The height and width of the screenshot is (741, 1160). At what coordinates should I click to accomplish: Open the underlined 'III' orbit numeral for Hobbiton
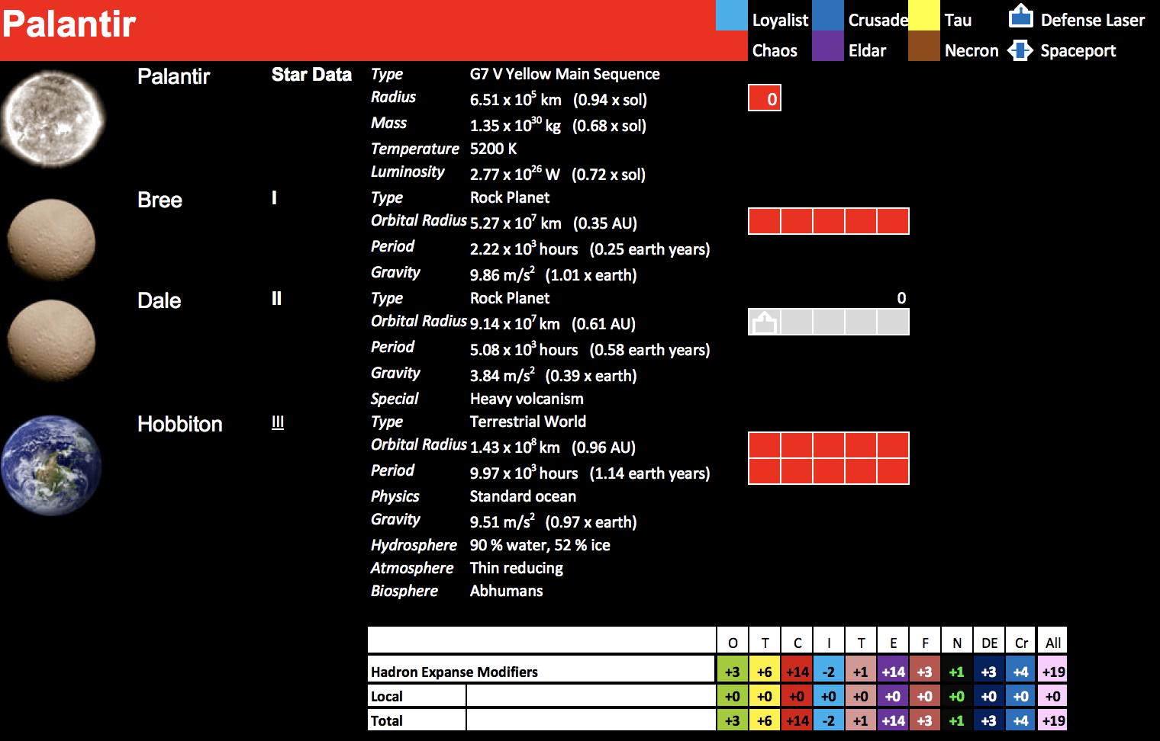point(278,422)
